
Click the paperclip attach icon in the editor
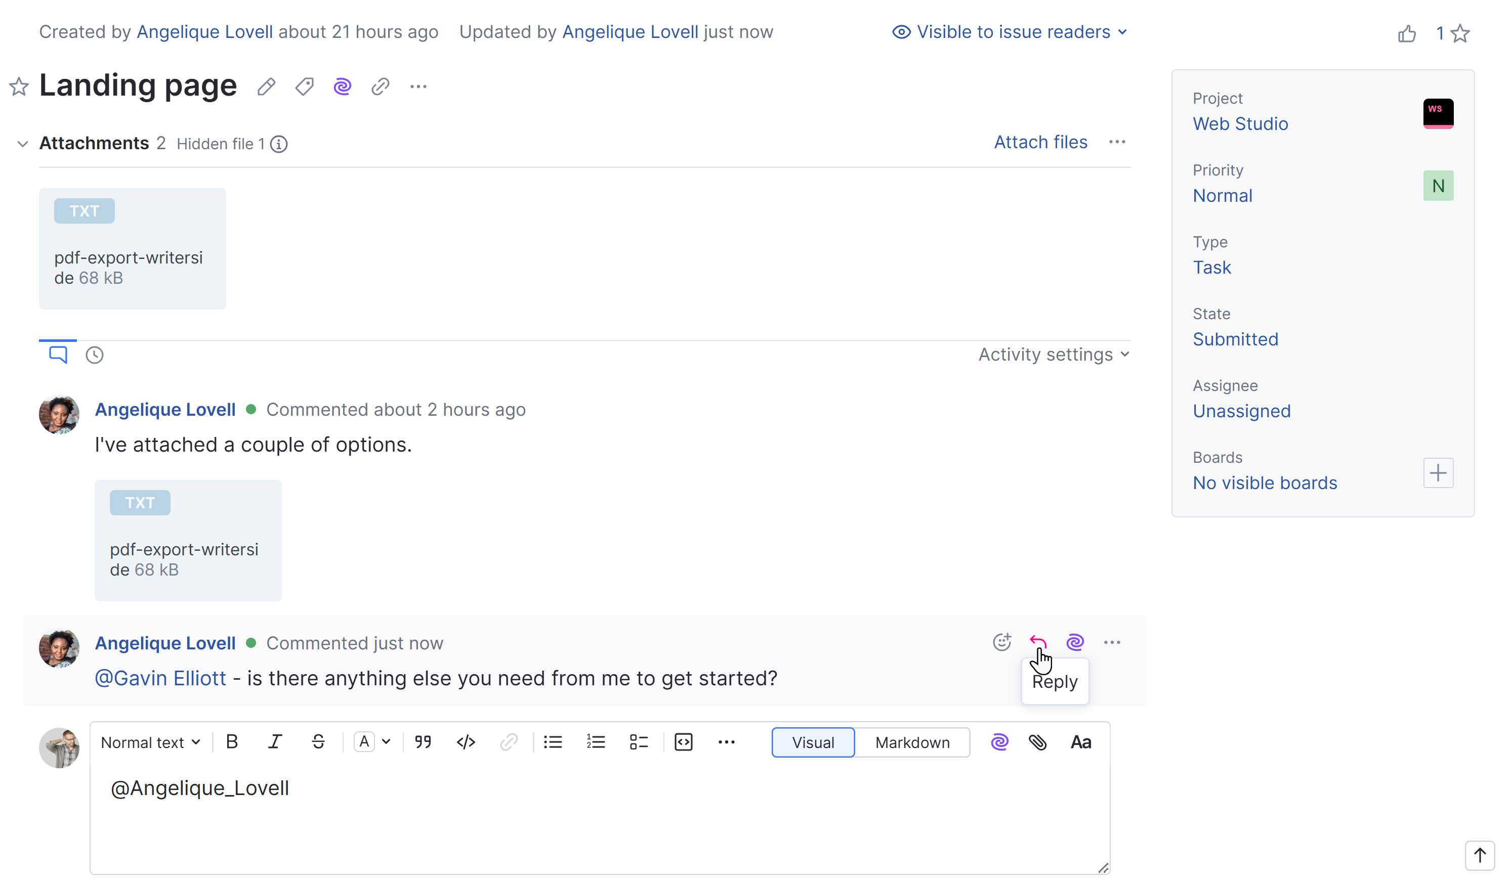pos(1037,742)
